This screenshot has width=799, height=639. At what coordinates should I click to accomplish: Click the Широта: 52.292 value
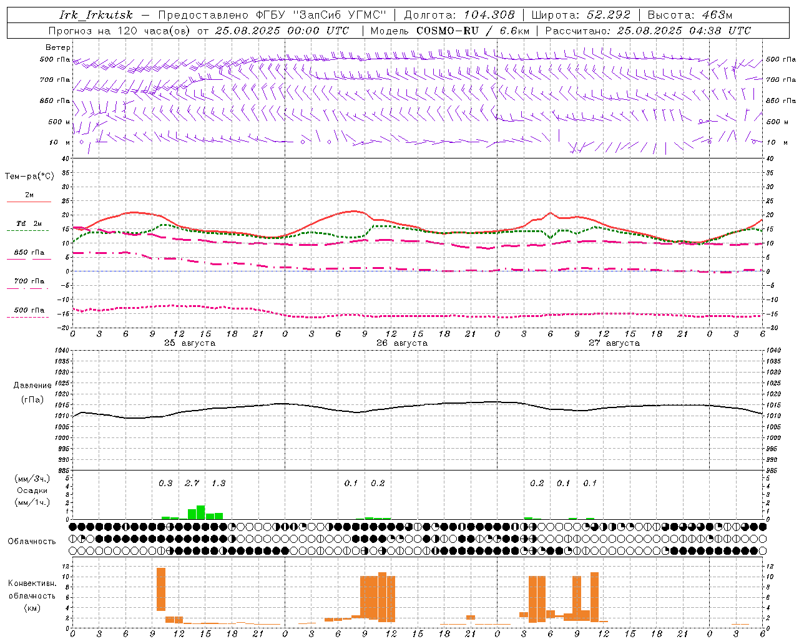pos(581,15)
